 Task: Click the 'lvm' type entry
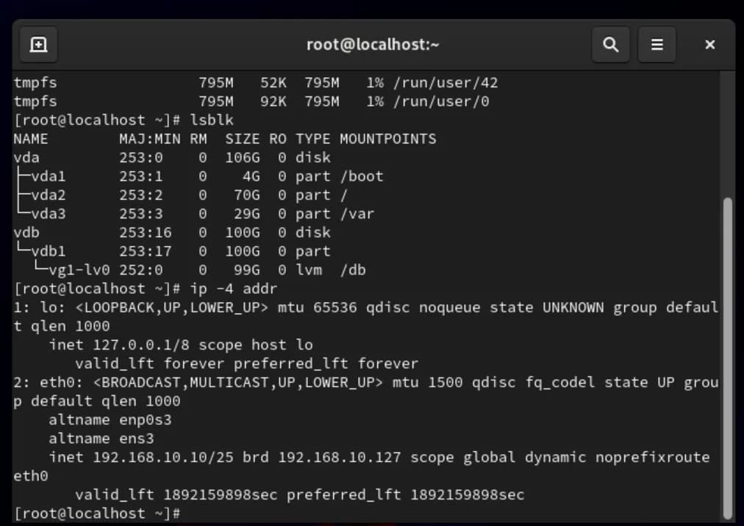[309, 270]
